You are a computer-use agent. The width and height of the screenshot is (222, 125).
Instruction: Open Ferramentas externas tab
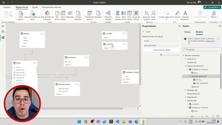pyautogui.click(x=52, y=7)
